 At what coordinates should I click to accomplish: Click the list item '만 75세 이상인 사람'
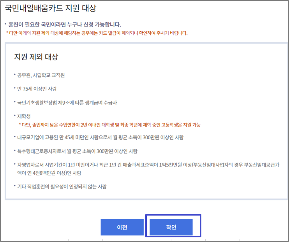pyautogui.click(x=37, y=89)
